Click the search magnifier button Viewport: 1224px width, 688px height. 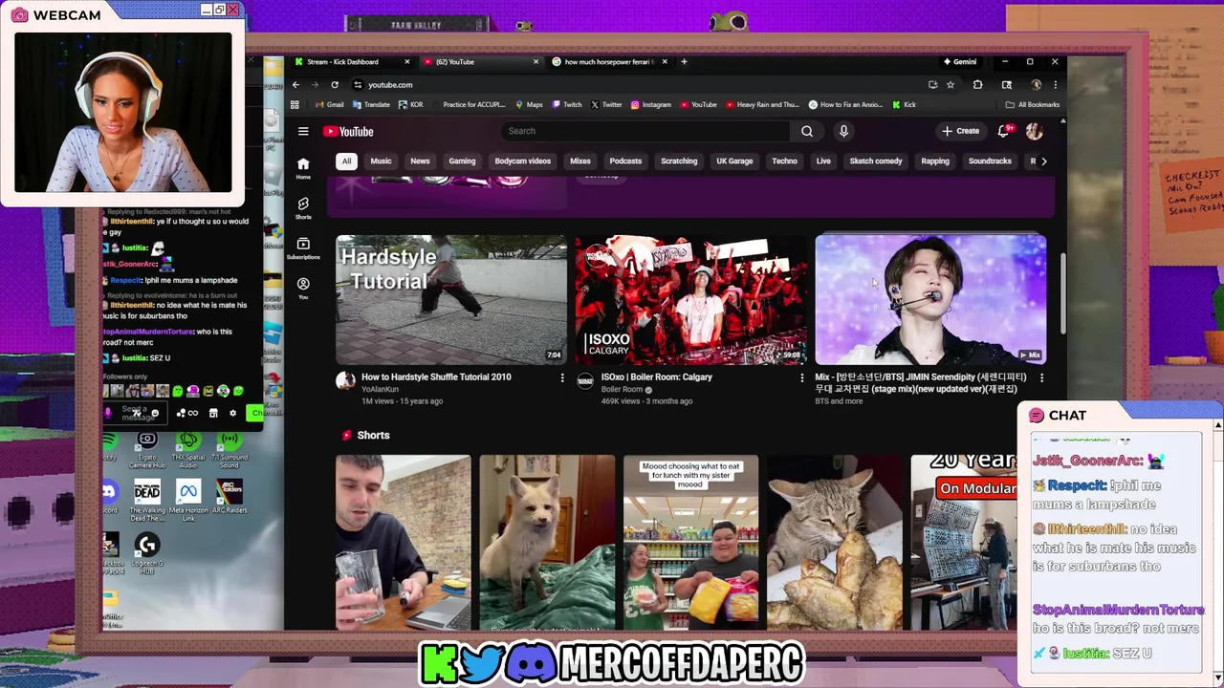pyautogui.click(x=807, y=131)
